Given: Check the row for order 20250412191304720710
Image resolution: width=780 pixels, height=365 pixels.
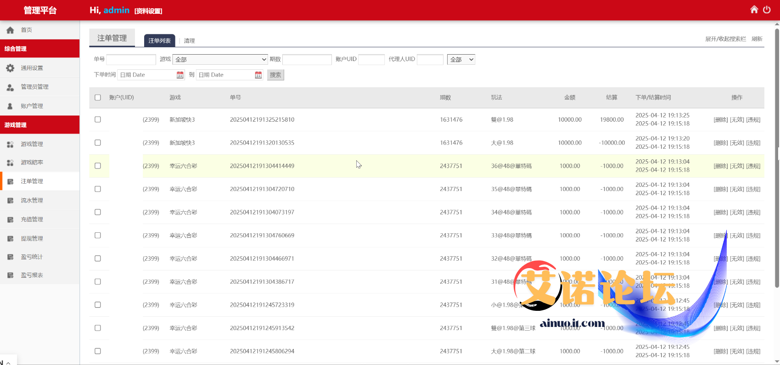Looking at the screenshot, I should coord(98,189).
